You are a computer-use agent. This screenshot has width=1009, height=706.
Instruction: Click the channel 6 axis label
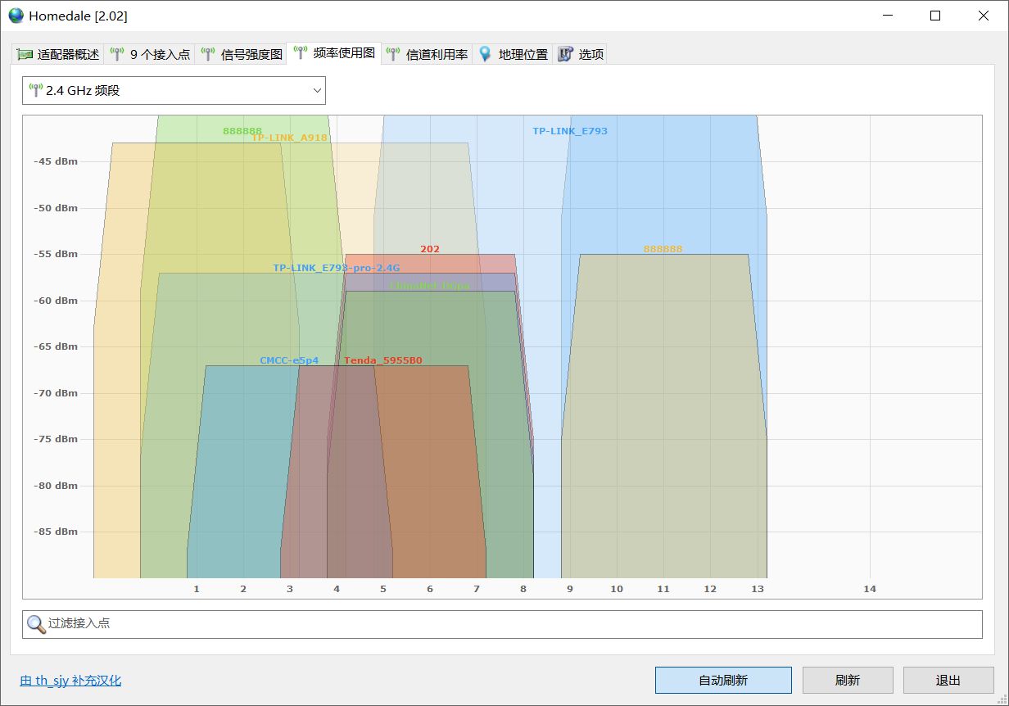(430, 589)
